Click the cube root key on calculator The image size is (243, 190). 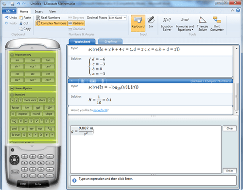[x=52, y=121]
